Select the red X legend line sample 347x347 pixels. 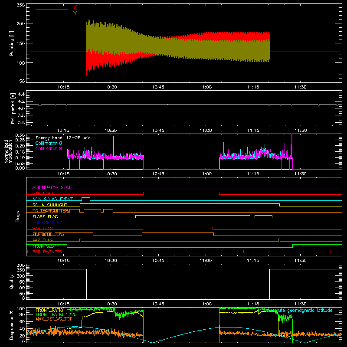pyautogui.click(x=52, y=9)
